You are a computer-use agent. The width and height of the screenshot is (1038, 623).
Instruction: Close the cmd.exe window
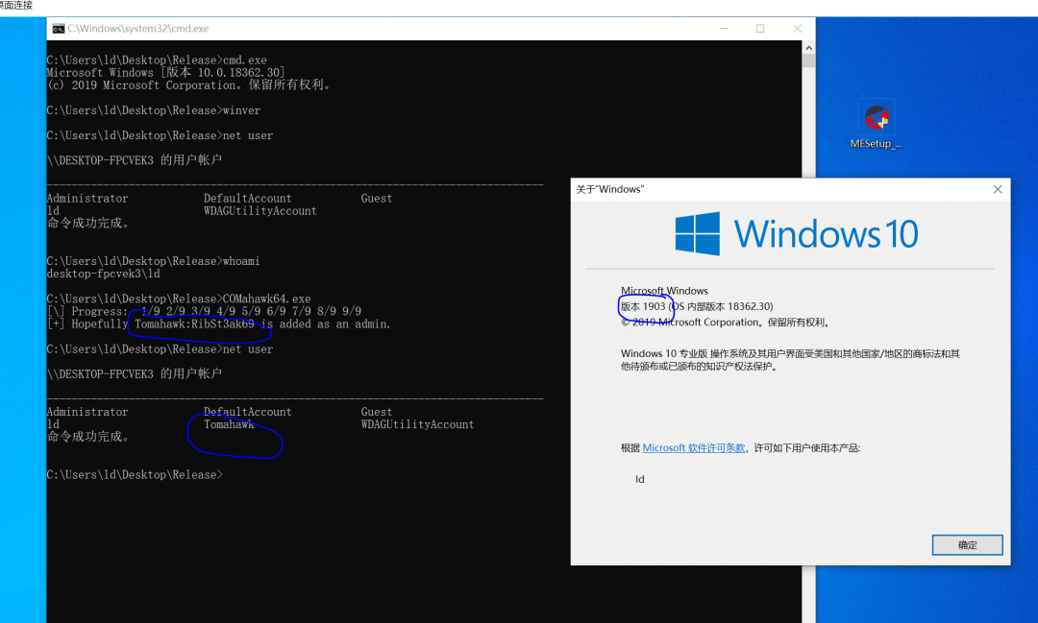pyautogui.click(x=797, y=29)
